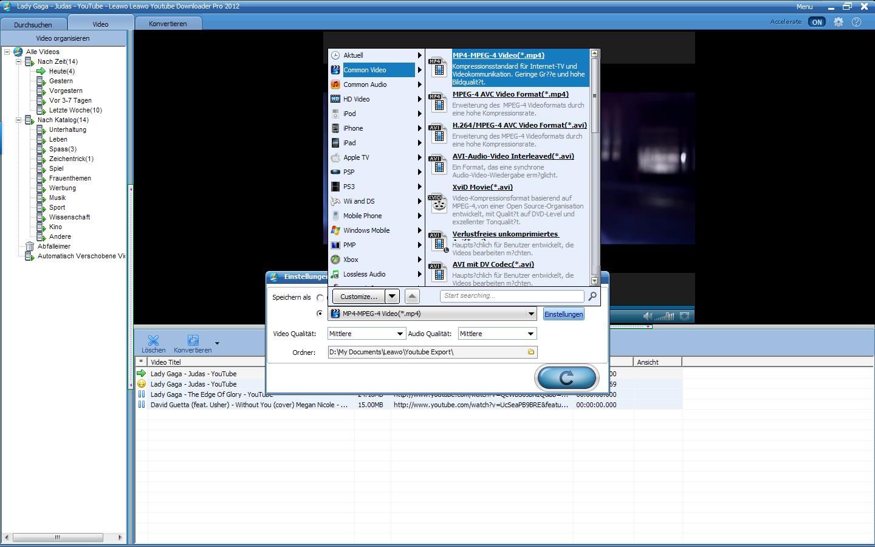Image resolution: width=875 pixels, height=547 pixels.
Task: Open the dropdown arrow beside Customize
Action: (x=392, y=297)
